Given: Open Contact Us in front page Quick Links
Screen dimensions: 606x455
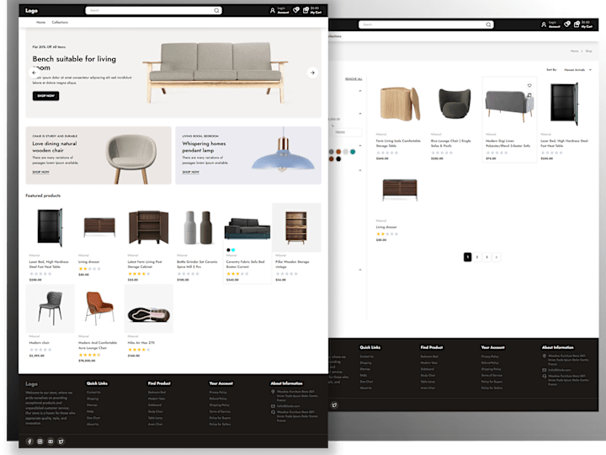Looking at the screenshot, I should point(93,393).
